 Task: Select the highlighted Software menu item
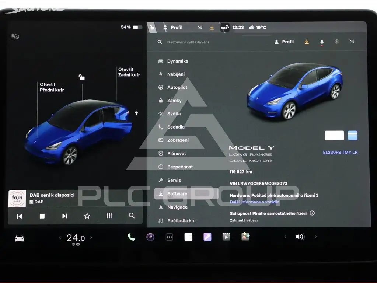point(186,193)
